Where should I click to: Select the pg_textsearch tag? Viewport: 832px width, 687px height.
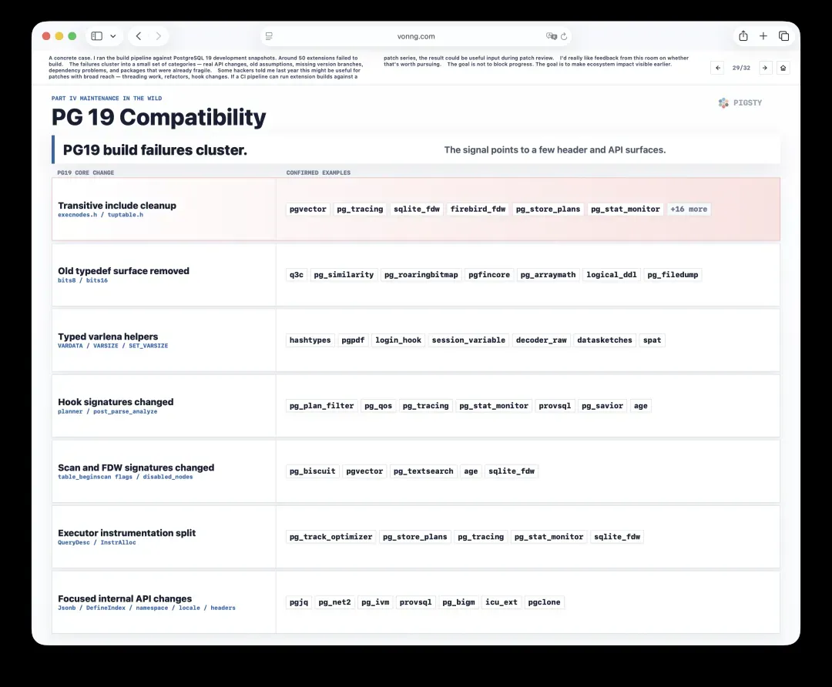[424, 471]
